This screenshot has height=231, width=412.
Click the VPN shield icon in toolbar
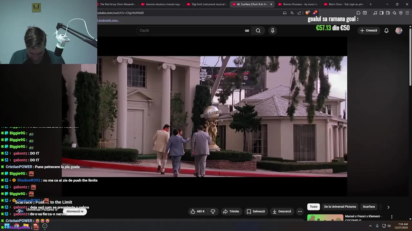(x=401, y=13)
